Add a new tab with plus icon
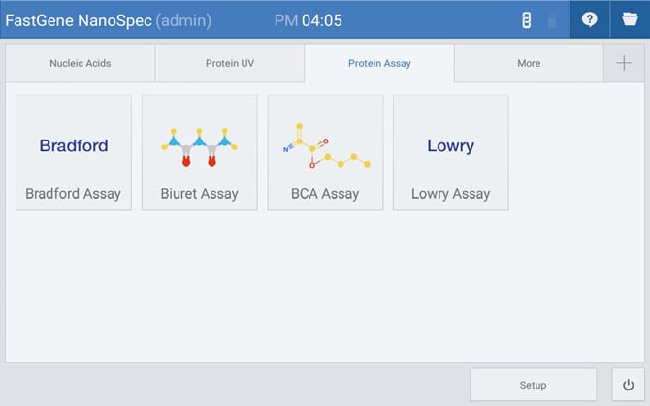The width and height of the screenshot is (650, 406). coord(624,63)
